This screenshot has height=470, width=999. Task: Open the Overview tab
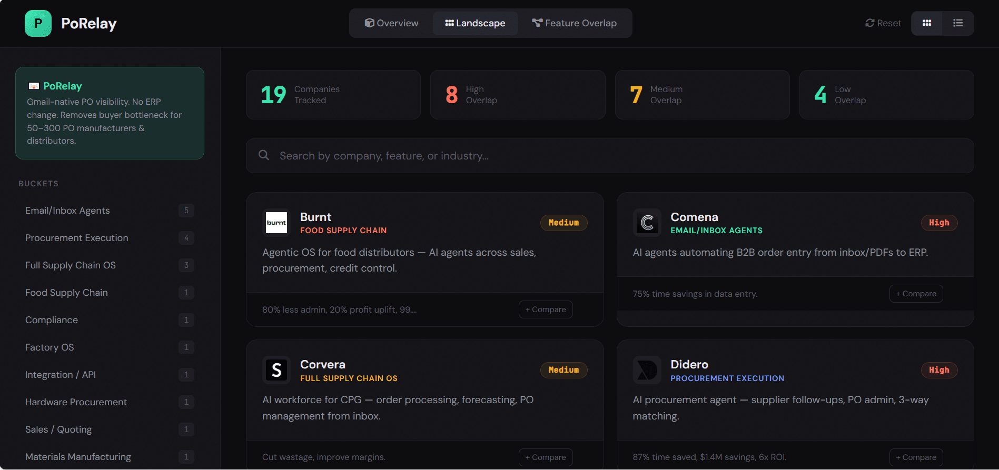click(x=391, y=23)
